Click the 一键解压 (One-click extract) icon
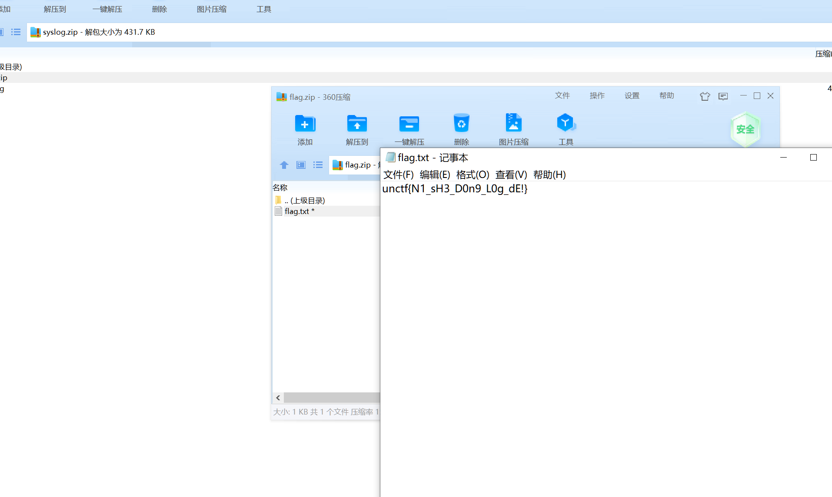The width and height of the screenshot is (832, 497). [409, 128]
